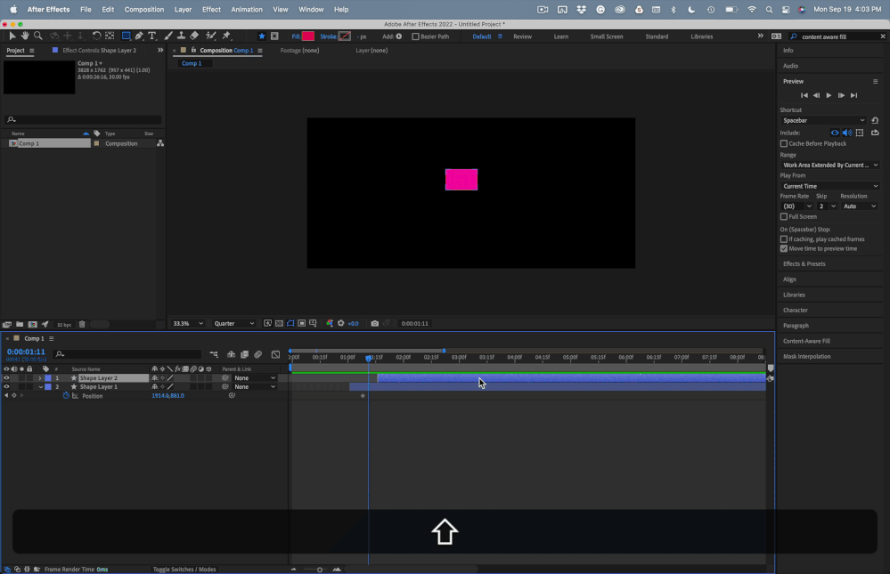Select the Puppet Pin tool
The image size is (890, 574).
click(226, 36)
